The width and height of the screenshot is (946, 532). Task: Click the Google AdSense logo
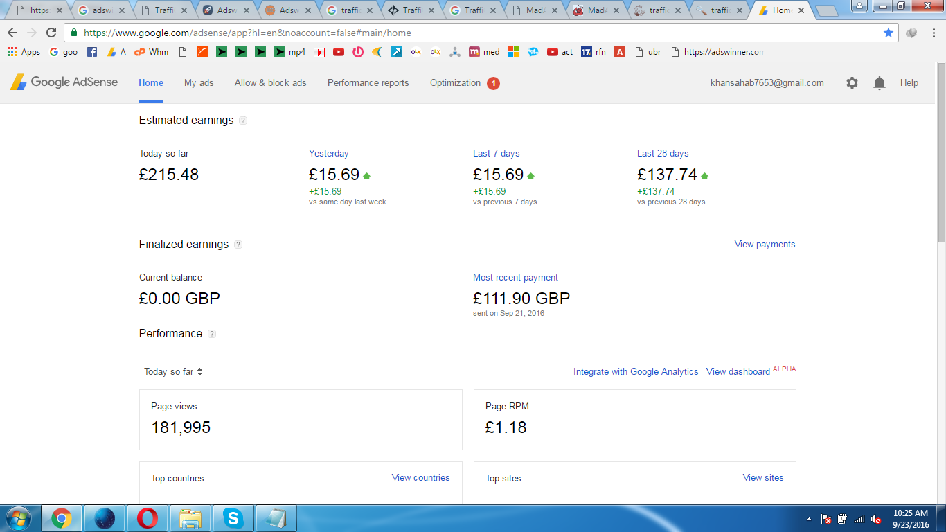click(x=64, y=82)
